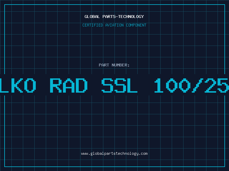The width and height of the screenshot is (229, 171).
Task: Click the word AVIATION in the subtitle
Action: click(114, 25)
